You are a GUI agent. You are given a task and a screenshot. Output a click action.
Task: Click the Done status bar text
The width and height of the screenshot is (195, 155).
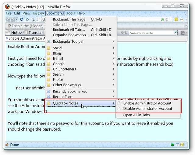tap(14, 145)
